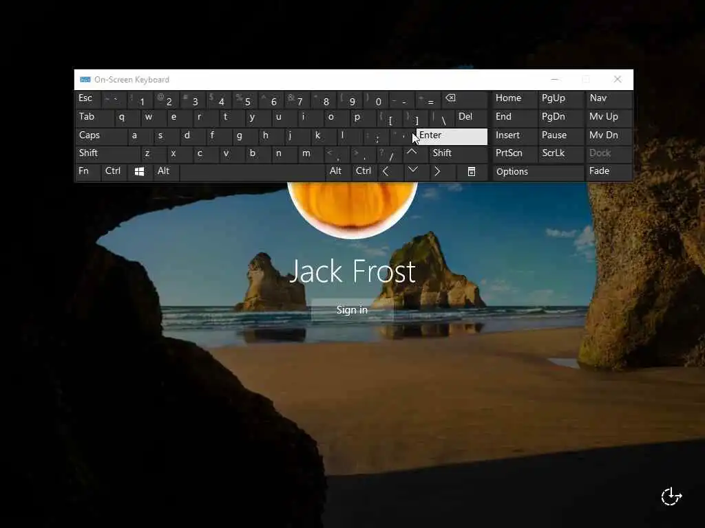Click the minus sign key
This screenshot has width=705, height=528.
[x=402, y=100]
